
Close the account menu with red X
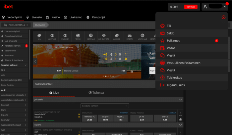pos(223,17)
